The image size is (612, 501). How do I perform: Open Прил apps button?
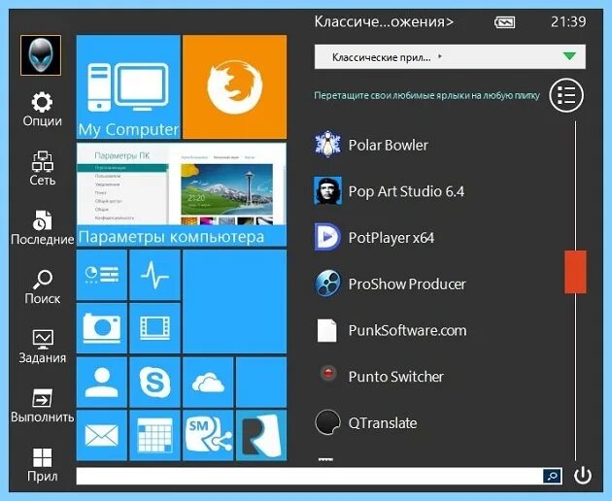point(42,465)
